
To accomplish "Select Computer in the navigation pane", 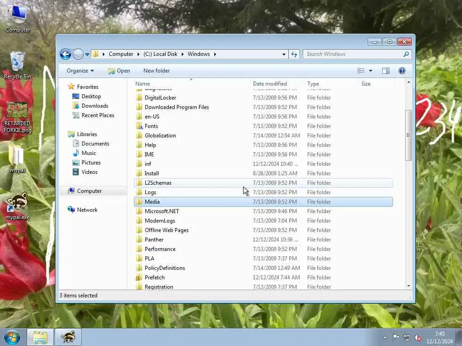I will pos(89,191).
